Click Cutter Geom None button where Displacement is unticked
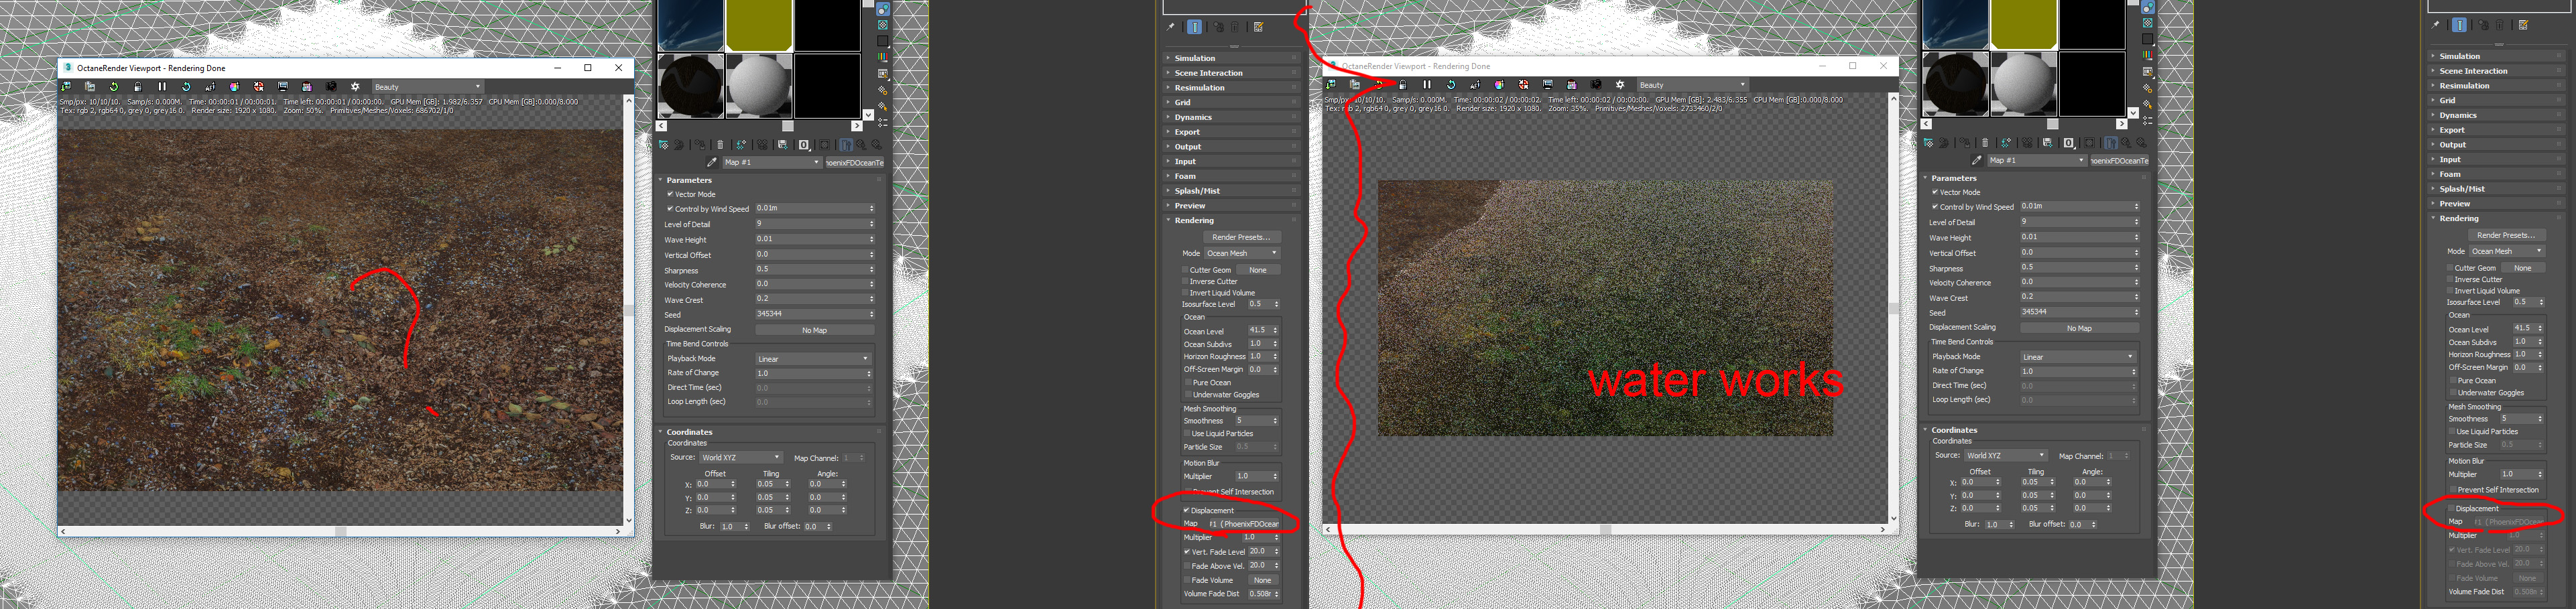Image resolution: width=2576 pixels, height=609 pixels. 2523,268
